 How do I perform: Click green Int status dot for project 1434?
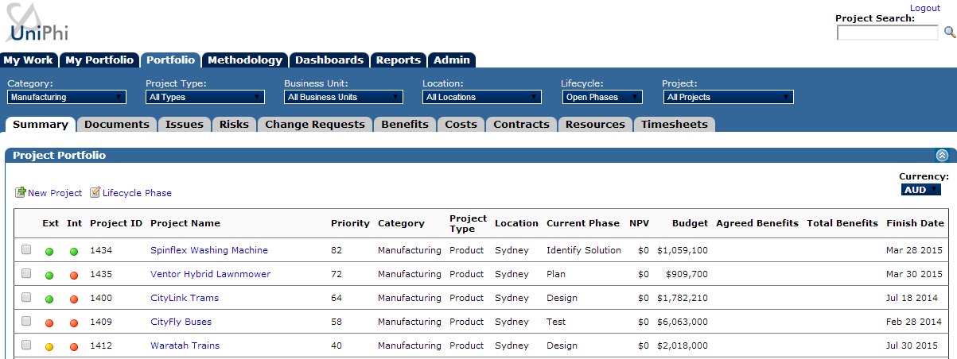[74, 251]
